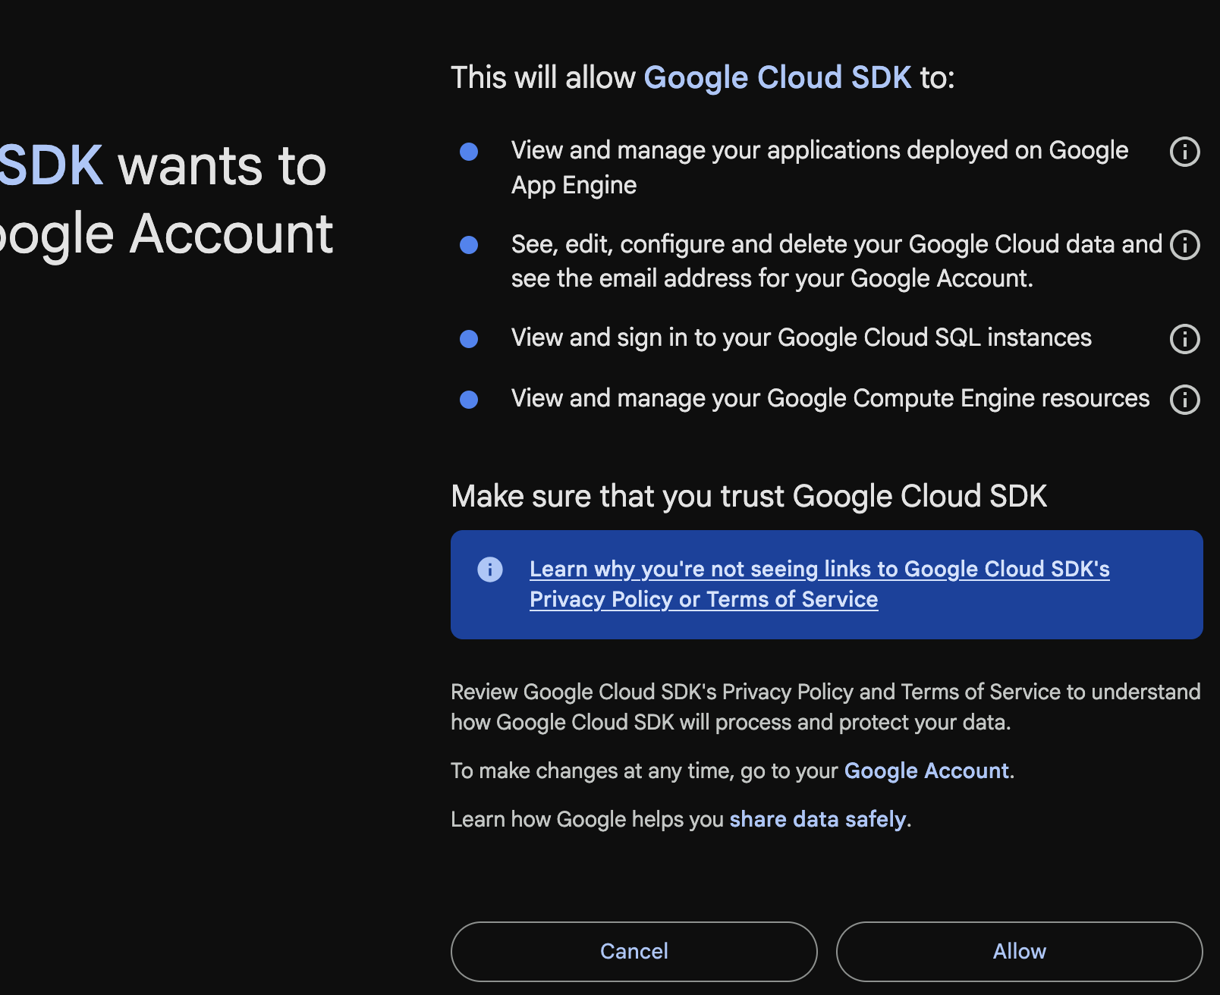This screenshot has height=995, width=1220.
Task: Click the Google Cloud SDK name in heading
Action: tap(778, 77)
